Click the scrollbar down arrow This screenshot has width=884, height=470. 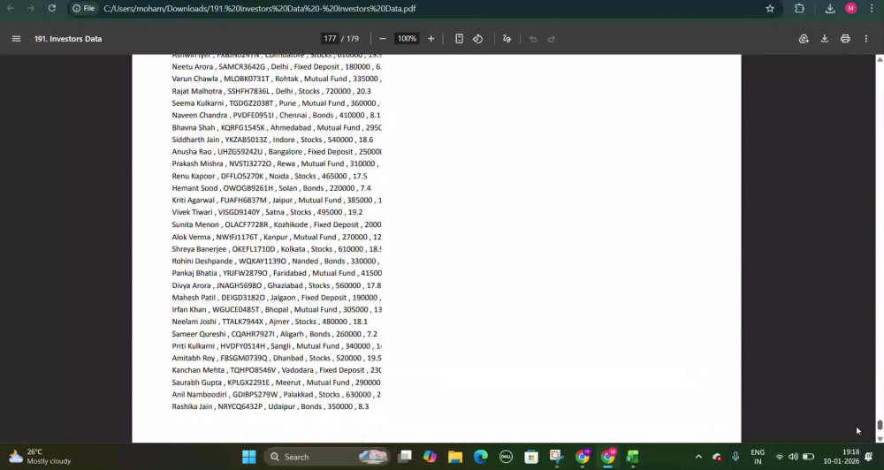coord(880,438)
